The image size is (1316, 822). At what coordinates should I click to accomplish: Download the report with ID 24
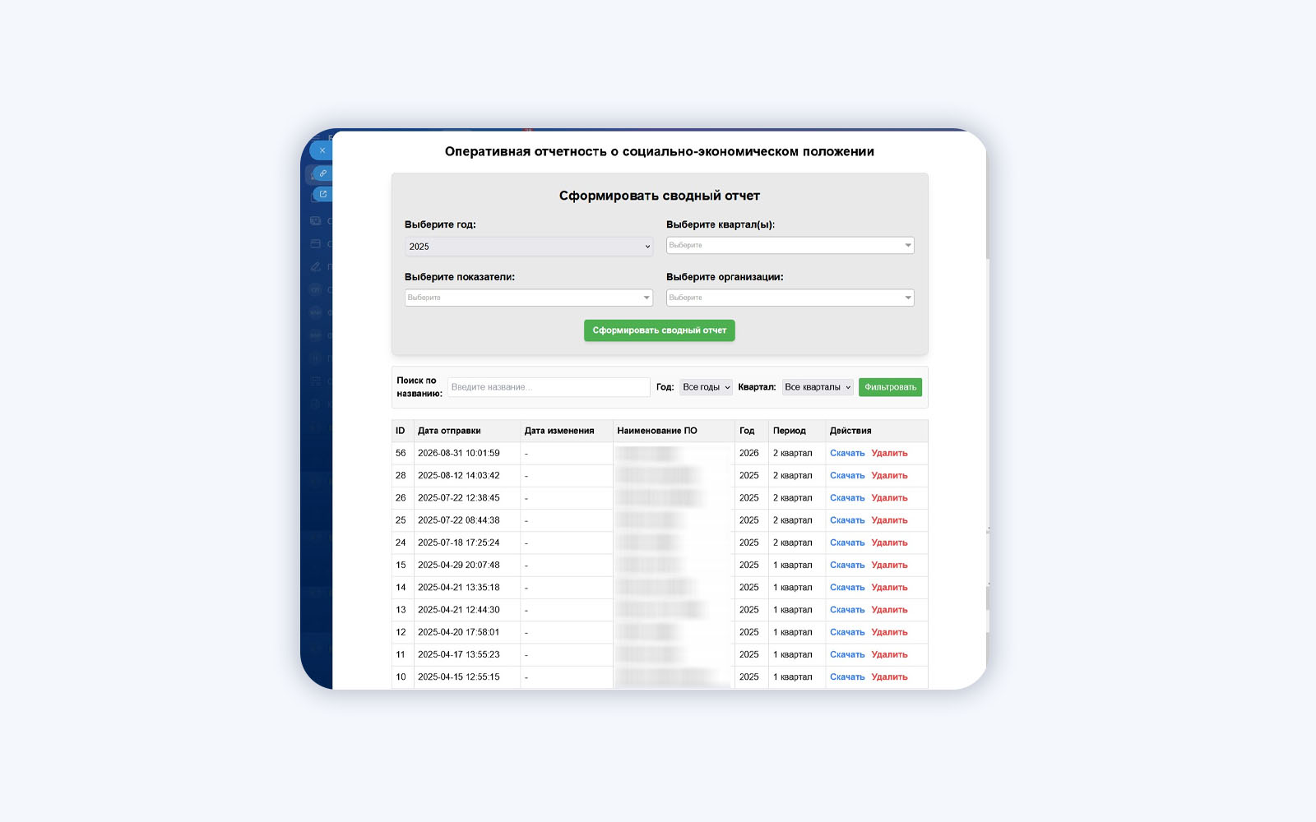click(x=847, y=543)
